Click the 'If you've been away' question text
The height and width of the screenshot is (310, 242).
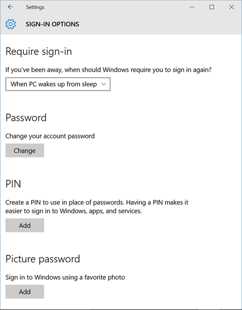(109, 70)
